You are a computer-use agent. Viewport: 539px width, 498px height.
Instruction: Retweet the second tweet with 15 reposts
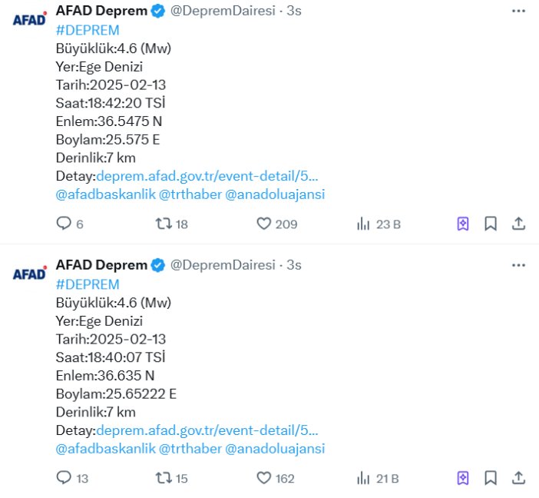164,478
